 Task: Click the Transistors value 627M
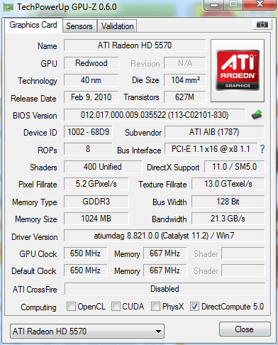coord(185,97)
